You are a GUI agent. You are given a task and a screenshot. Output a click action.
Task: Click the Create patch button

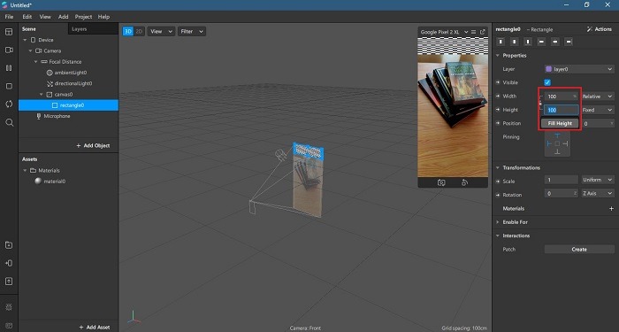click(x=579, y=250)
